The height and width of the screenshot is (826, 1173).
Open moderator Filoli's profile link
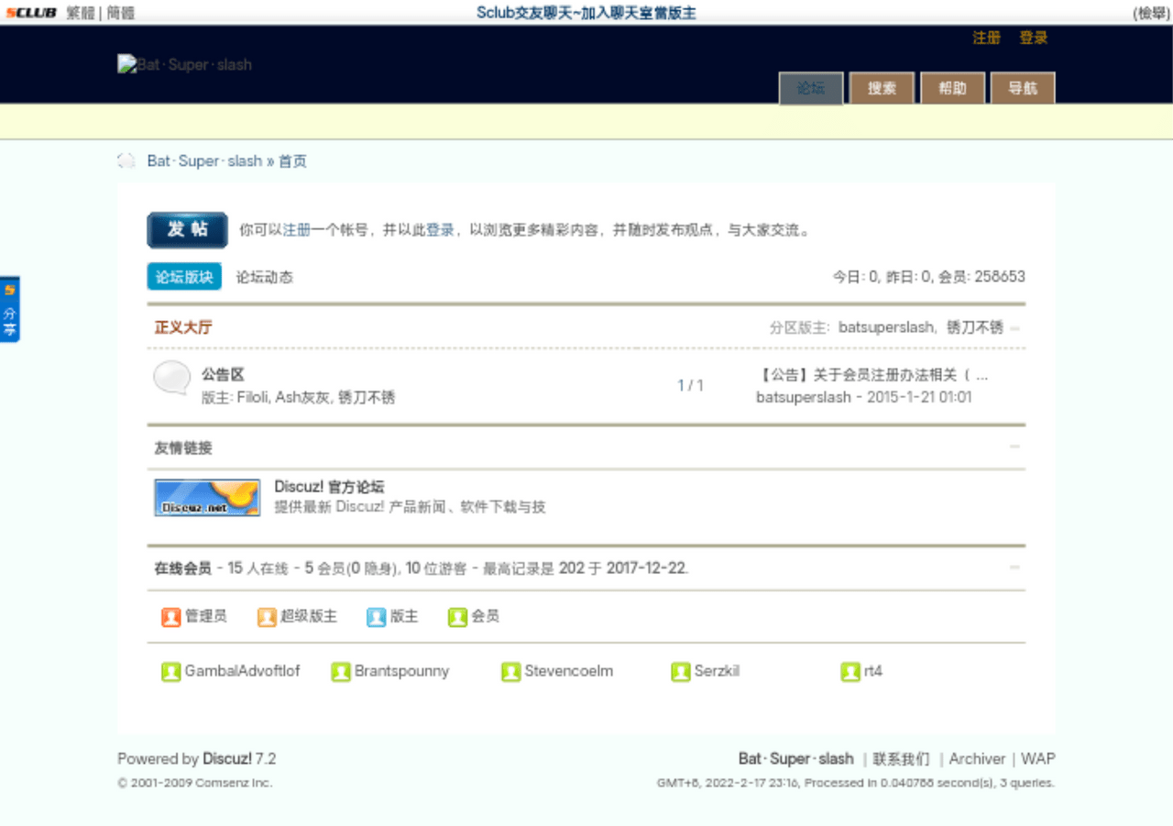(252, 398)
